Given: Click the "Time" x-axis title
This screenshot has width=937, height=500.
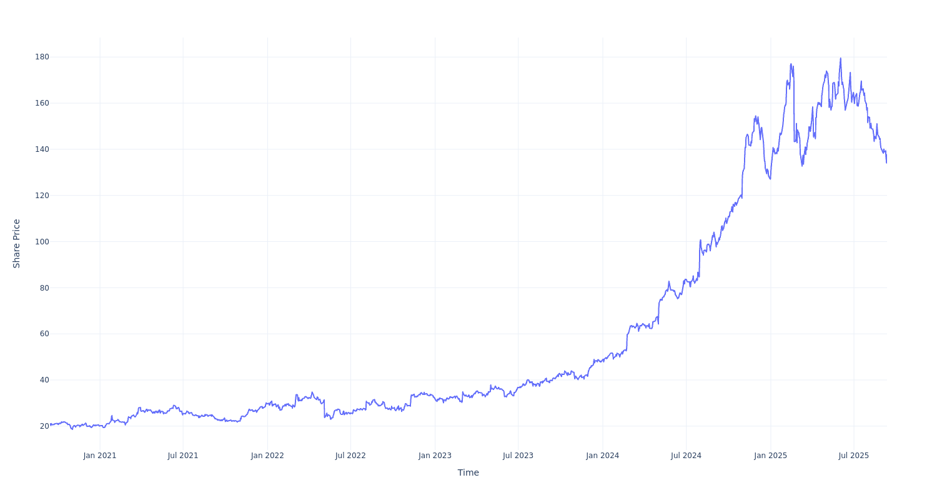Looking at the screenshot, I should (x=468, y=472).
